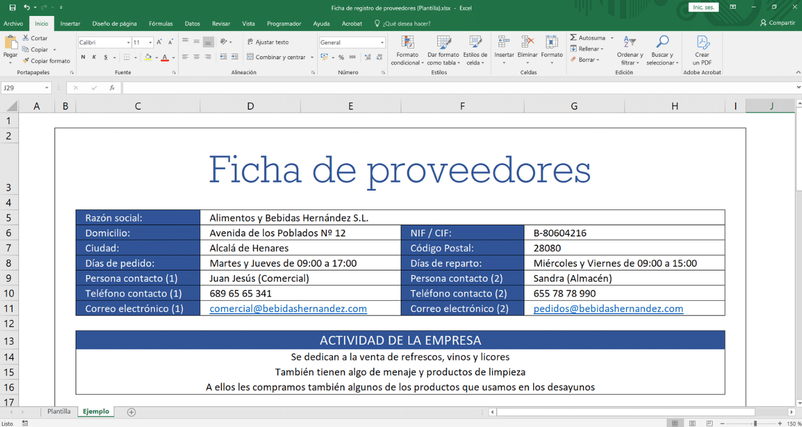Click the Autosuma sigma icon
The height and width of the screenshot is (427, 802).
[574, 38]
